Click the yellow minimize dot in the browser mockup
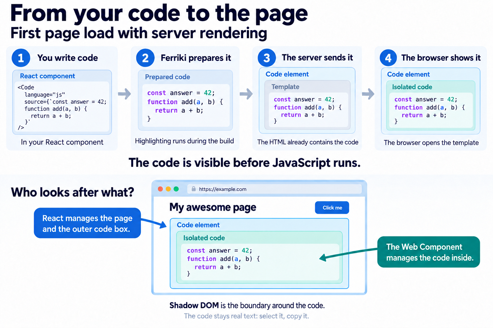Screen dimensions: 493x328 [x=168, y=189]
